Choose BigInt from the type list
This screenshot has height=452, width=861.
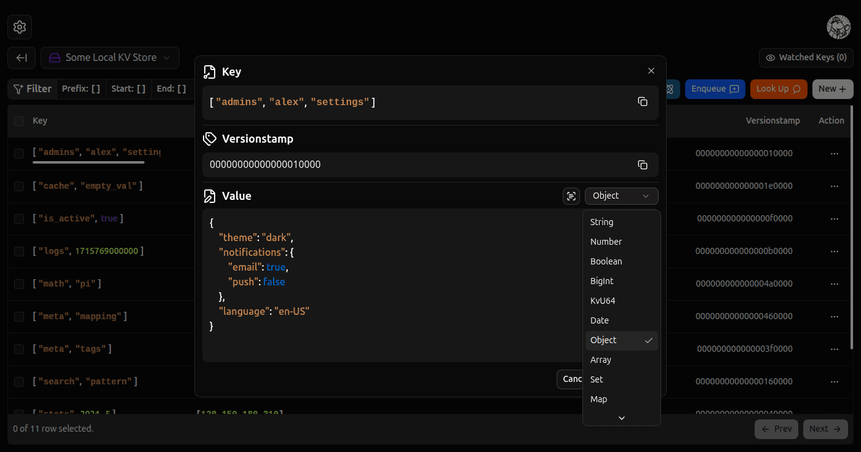pyautogui.click(x=622, y=281)
